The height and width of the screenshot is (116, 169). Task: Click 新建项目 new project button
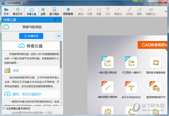click(x=31, y=36)
